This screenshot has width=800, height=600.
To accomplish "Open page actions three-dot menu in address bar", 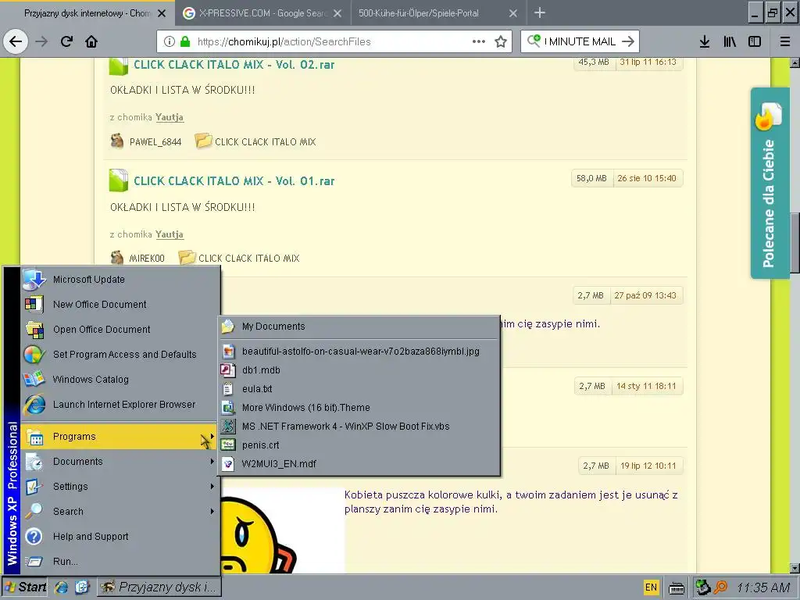I will 479,41.
